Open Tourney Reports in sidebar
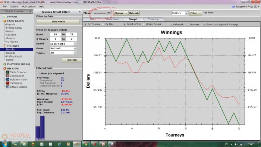 [x=11, y=53]
